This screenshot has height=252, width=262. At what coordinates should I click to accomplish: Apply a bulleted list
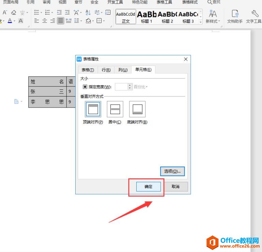point(36,12)
